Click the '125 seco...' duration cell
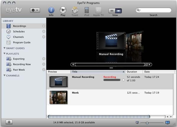 click(133, 93)
